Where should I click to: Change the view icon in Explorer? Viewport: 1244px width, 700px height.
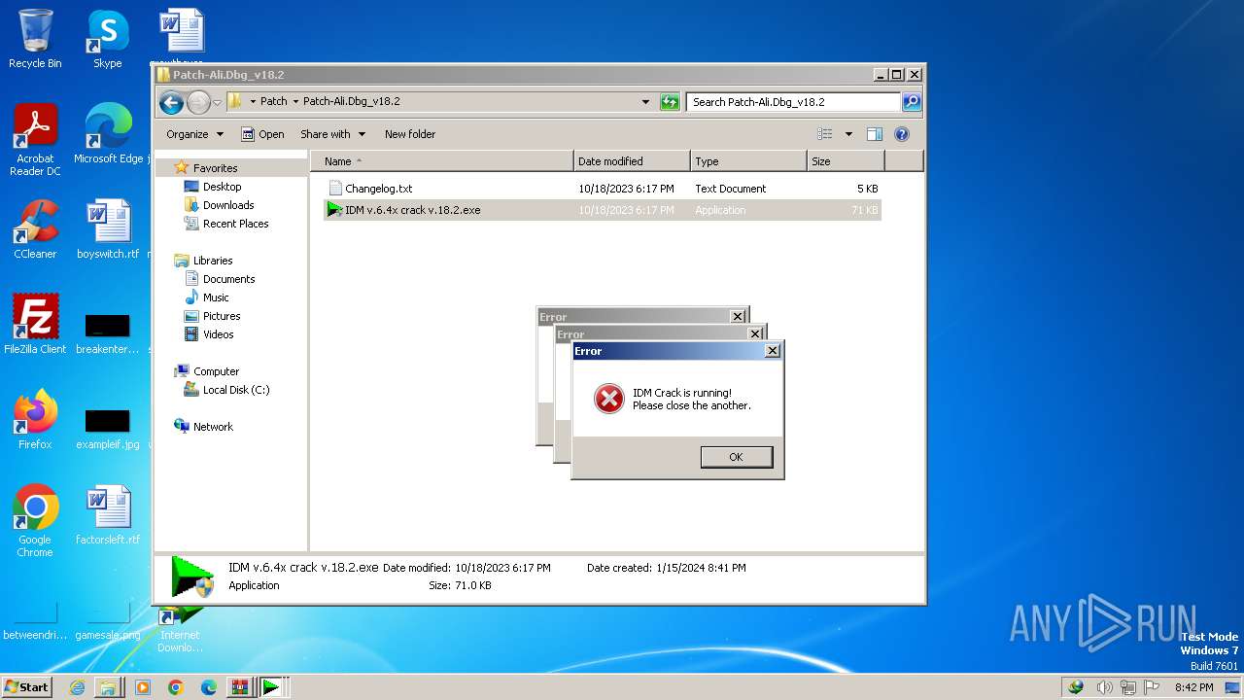[825, 134]
